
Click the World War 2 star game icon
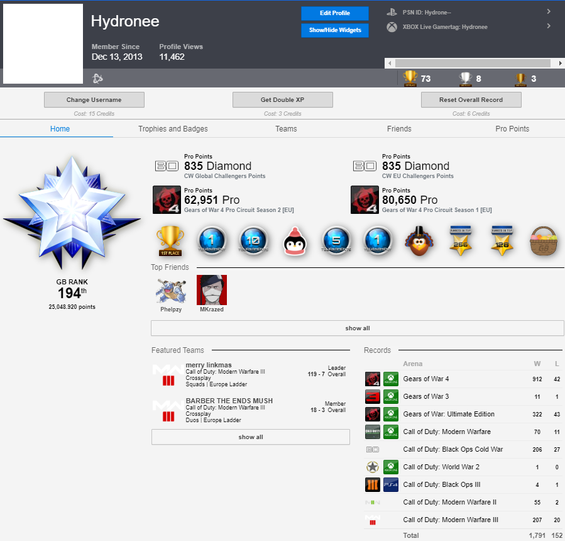[373, 467]
